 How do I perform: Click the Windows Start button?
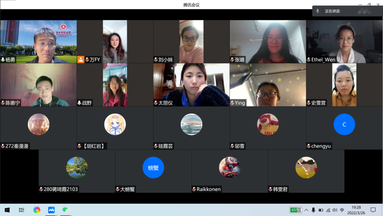click(7, 210)
